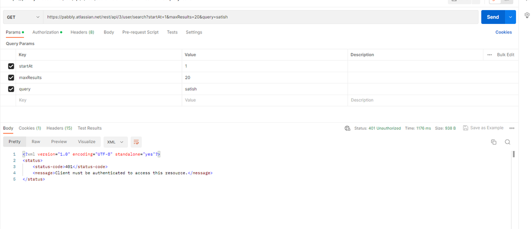This screenshot has height=229, width=532.
Task: Open the GET method dropdown
Action: click(23, 17)
